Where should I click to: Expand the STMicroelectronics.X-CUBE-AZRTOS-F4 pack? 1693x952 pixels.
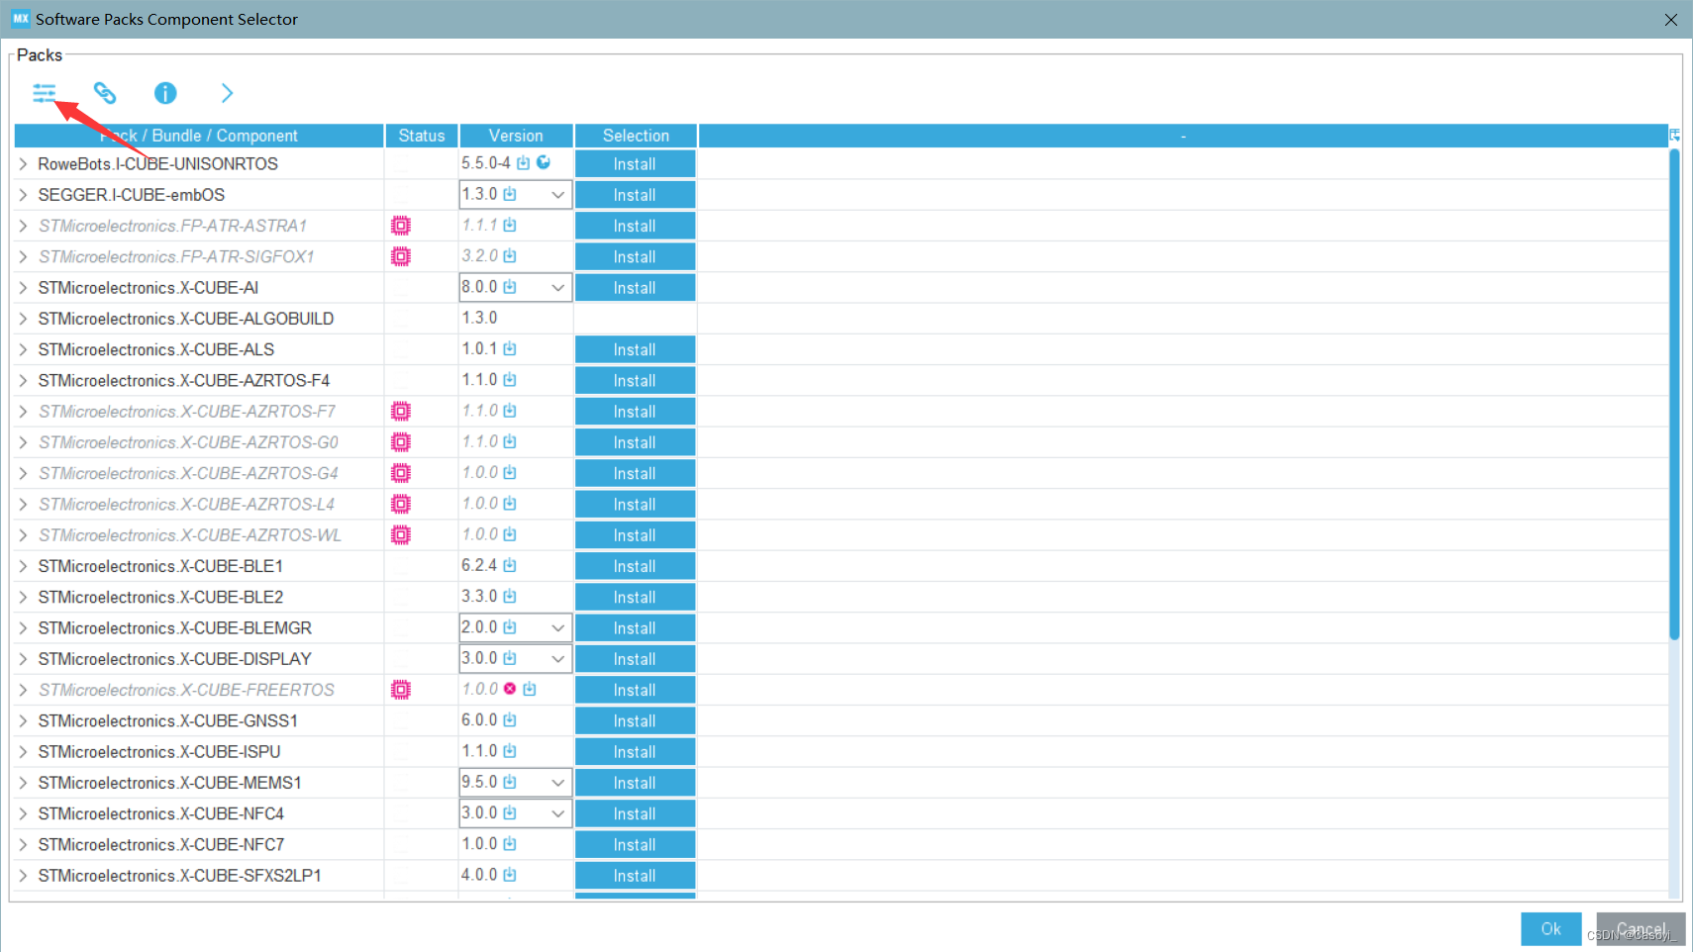coord(23,380)
